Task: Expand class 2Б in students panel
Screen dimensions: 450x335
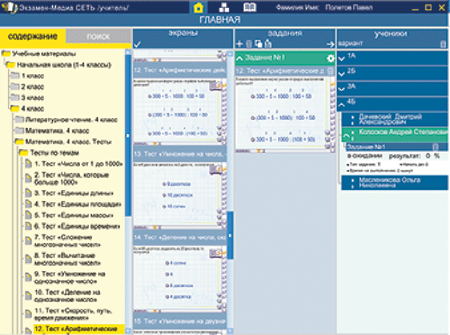Action: tap(341, 74)
